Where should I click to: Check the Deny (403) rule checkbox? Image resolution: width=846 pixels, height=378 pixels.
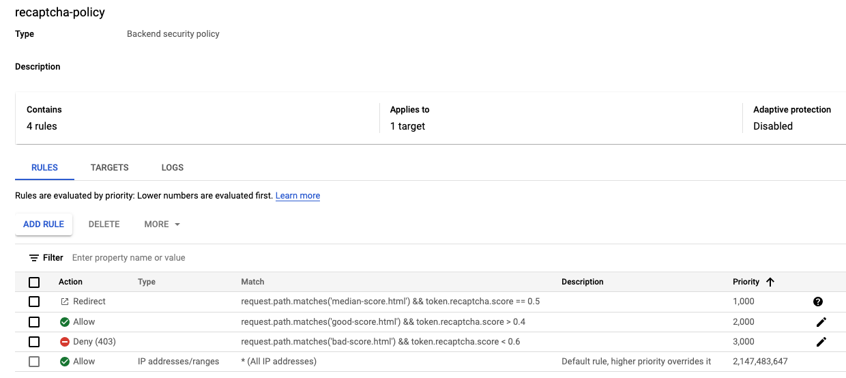pos(34,342)
